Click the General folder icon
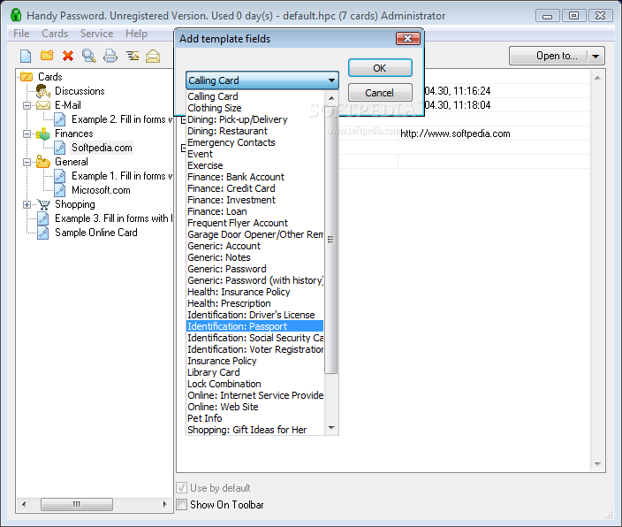The height and width of the screenshot is (527, 622). [x=42, y=162]
